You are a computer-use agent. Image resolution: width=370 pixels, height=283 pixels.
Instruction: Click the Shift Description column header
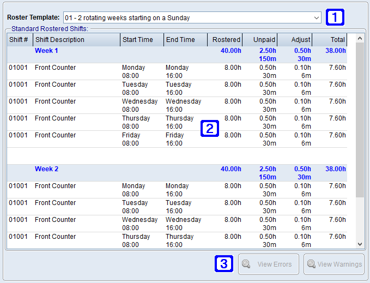click(76, 40)
